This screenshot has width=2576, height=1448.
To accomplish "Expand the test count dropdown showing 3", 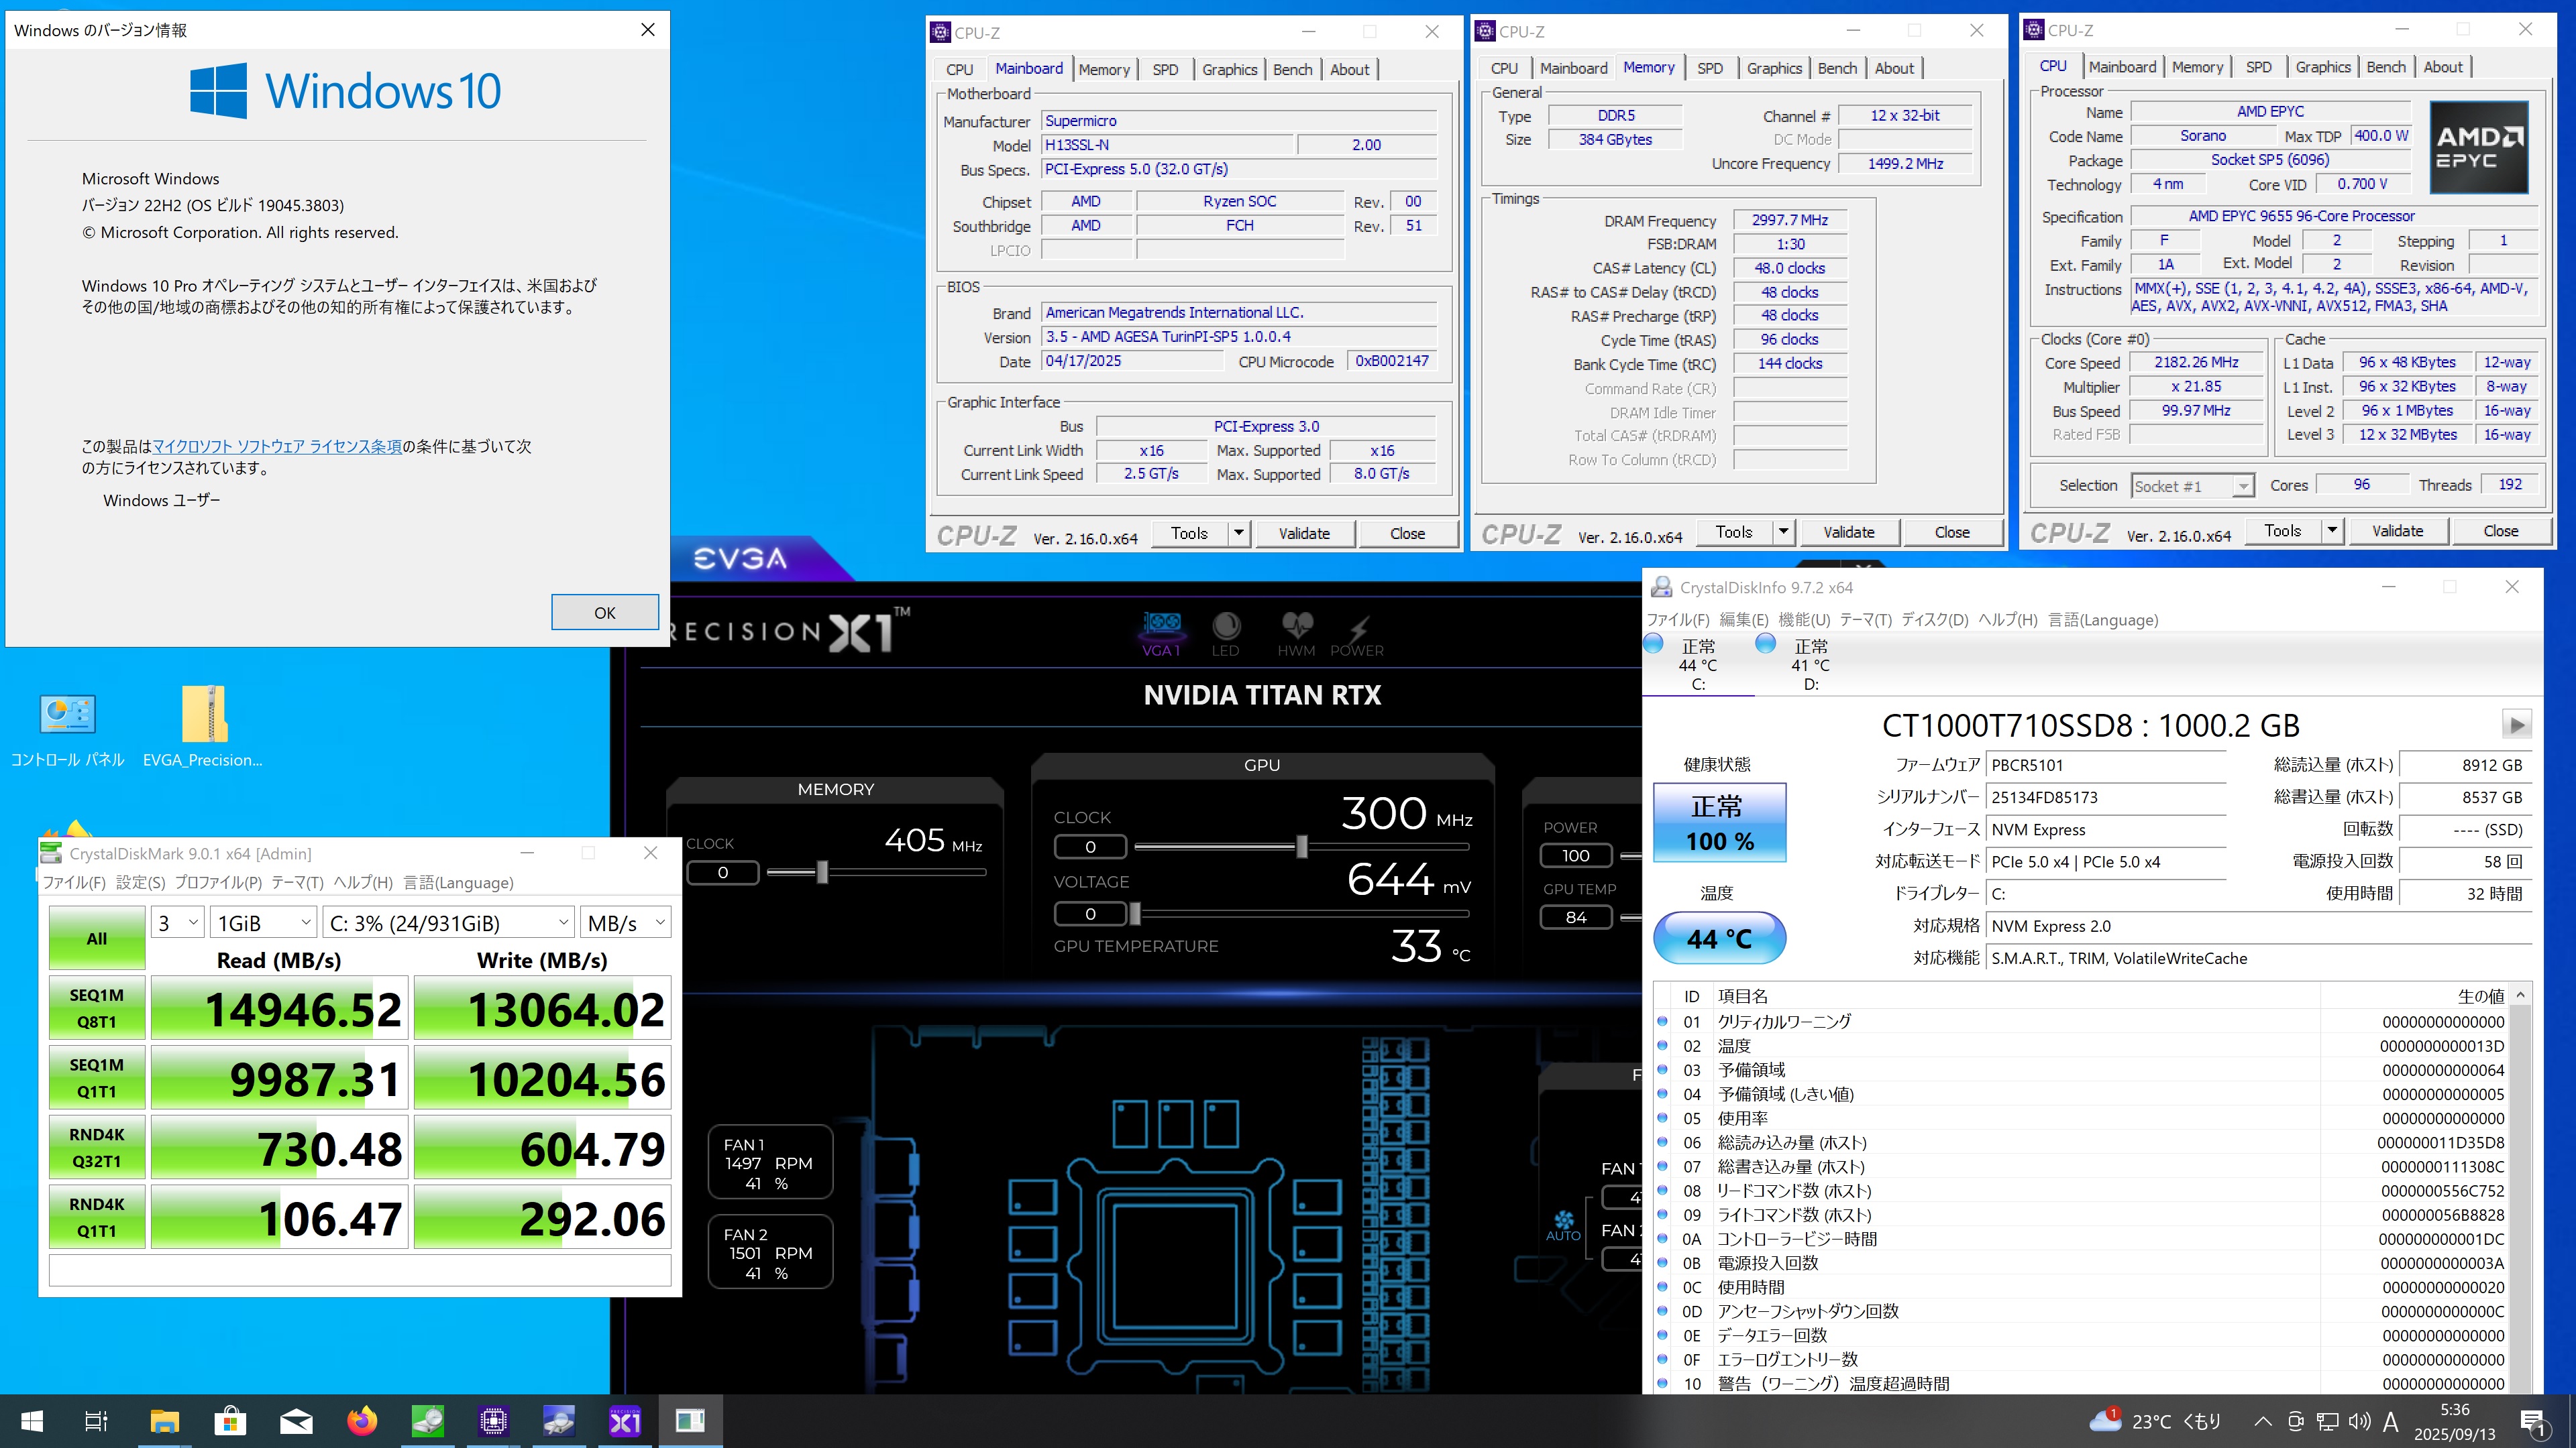I will pyautogui.click(x=178, y=923).
